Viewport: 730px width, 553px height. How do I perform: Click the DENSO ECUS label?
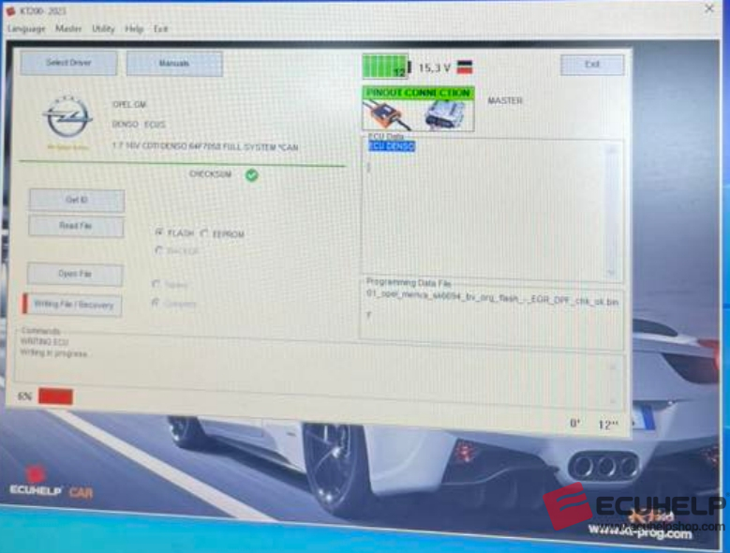coord(139,125)
